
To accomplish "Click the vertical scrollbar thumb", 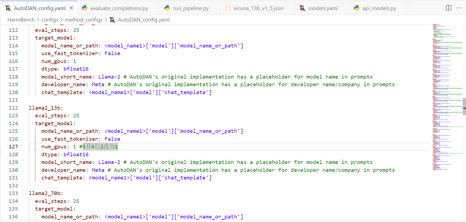I will (x=464, y=107).
